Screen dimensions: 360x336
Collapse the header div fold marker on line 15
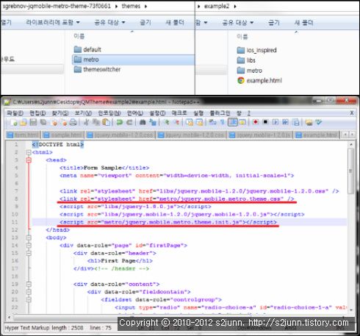click(29, 253)
